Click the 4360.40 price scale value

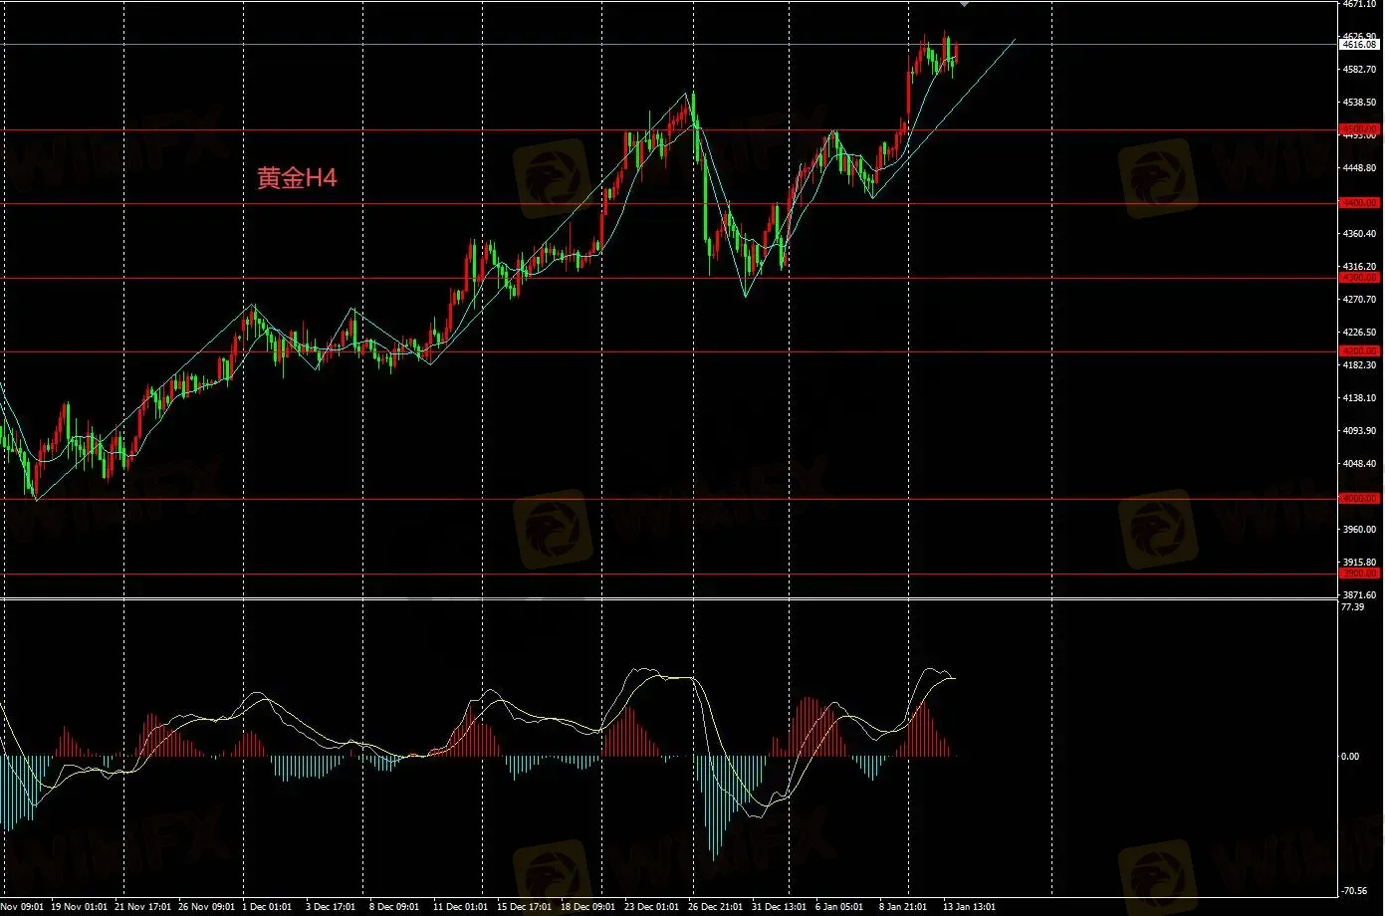point(1358,234)
